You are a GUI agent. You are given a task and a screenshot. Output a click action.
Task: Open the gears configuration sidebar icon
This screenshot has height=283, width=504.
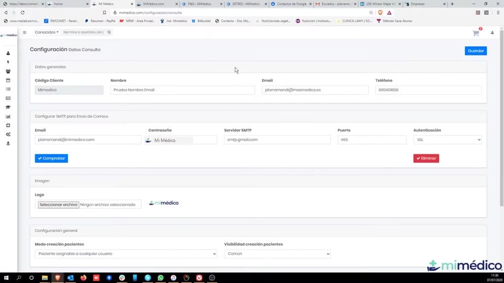click(x=8, y=135)
